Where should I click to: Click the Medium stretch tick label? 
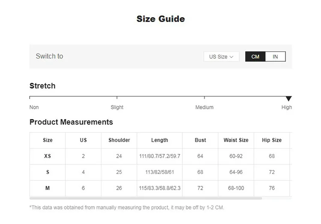(x=204, y=107)
